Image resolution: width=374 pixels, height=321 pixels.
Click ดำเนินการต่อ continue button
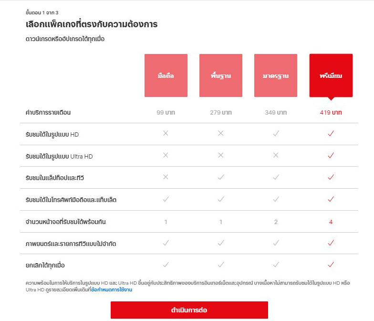click(189, 310)
